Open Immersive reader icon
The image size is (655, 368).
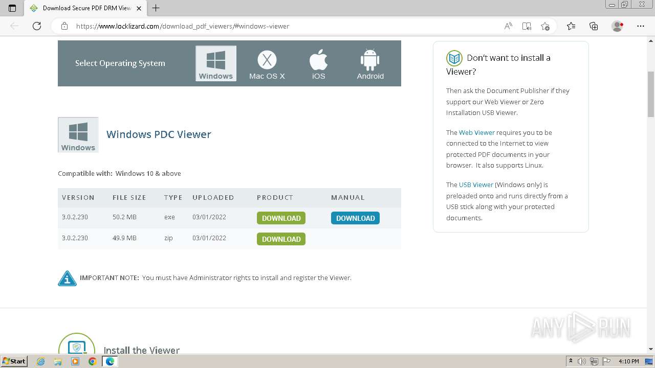[527, 26]
